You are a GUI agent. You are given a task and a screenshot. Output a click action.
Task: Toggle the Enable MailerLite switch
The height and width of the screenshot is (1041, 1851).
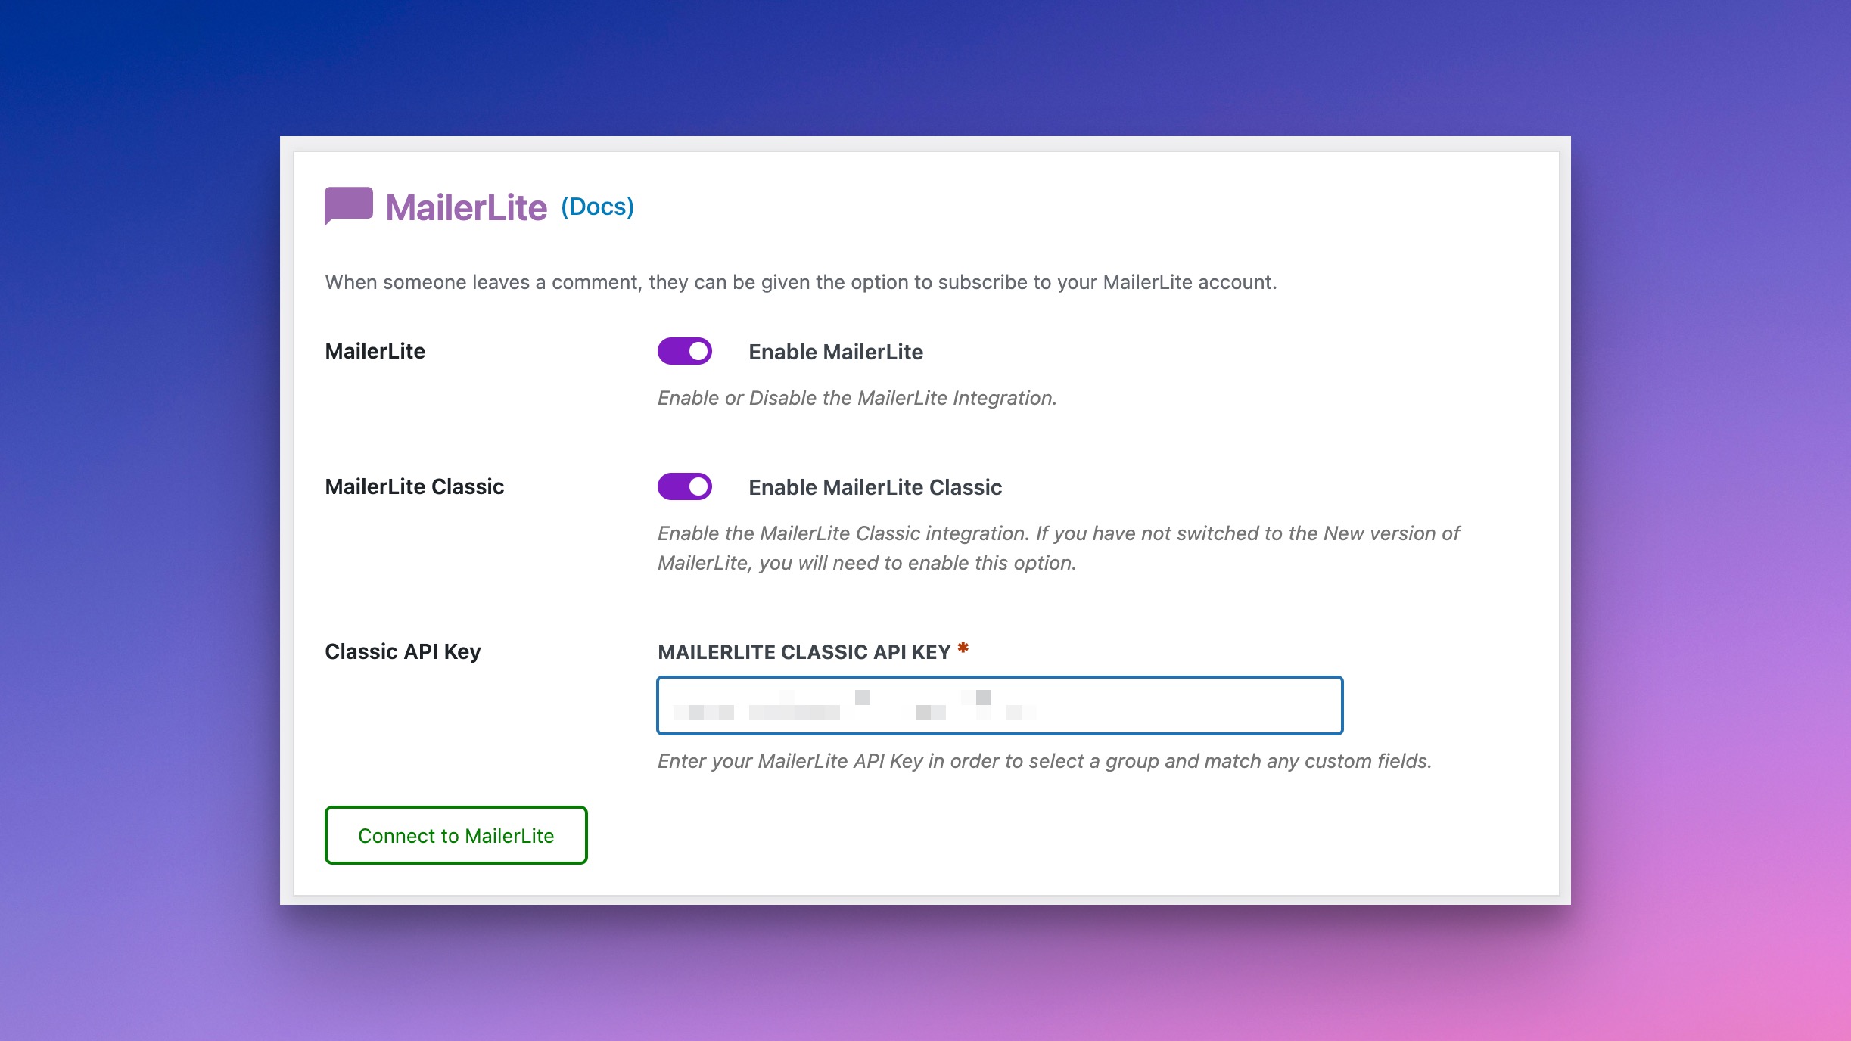coord(684,351)
